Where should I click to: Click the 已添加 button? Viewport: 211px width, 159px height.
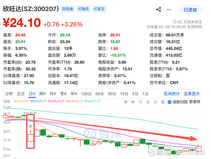coord(190,10)
